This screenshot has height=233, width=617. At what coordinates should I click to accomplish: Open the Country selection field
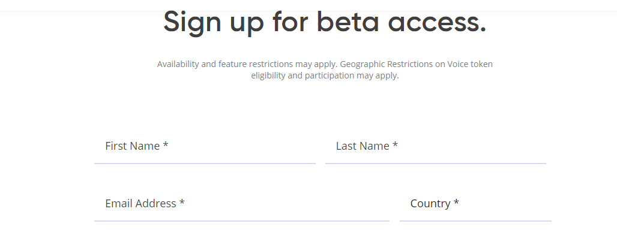tap(475, 204)
